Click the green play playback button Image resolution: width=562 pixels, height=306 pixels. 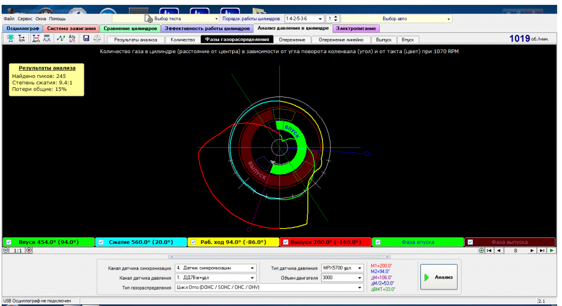(x=552, y=251)
